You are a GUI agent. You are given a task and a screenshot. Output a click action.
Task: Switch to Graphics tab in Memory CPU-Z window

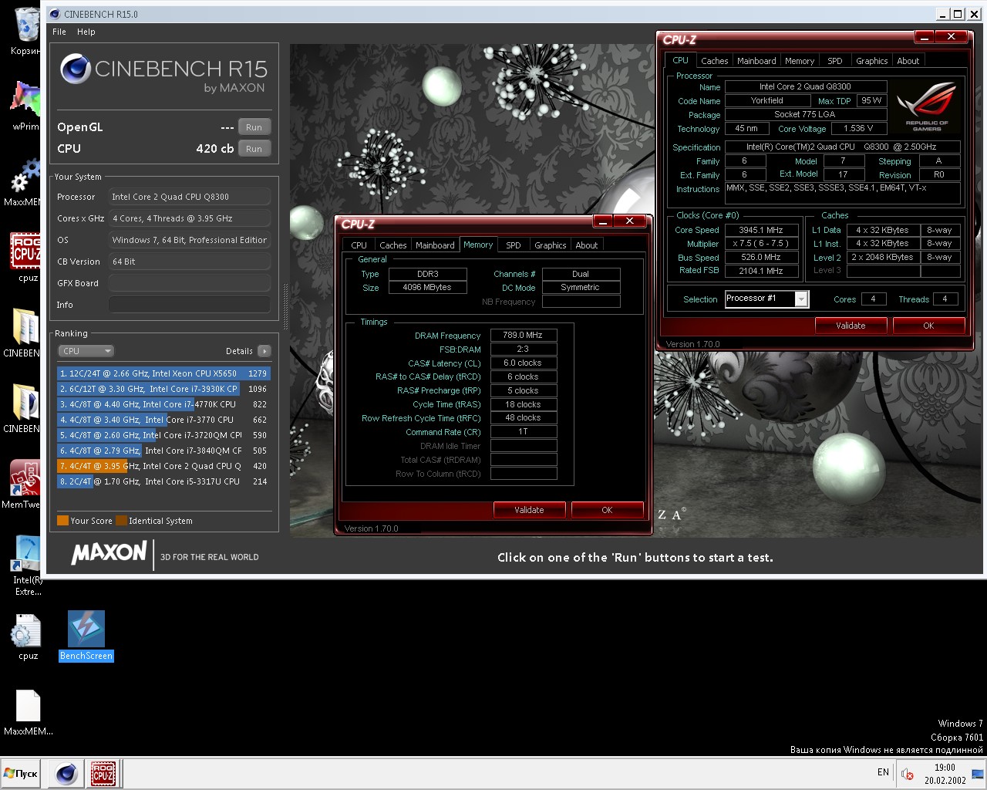(551, 245)
